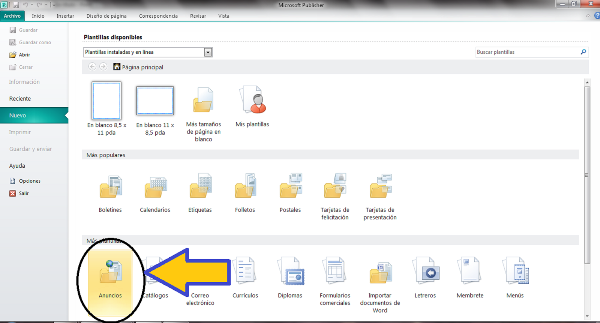Open Formularios comerciales templates

coord(335,281)
